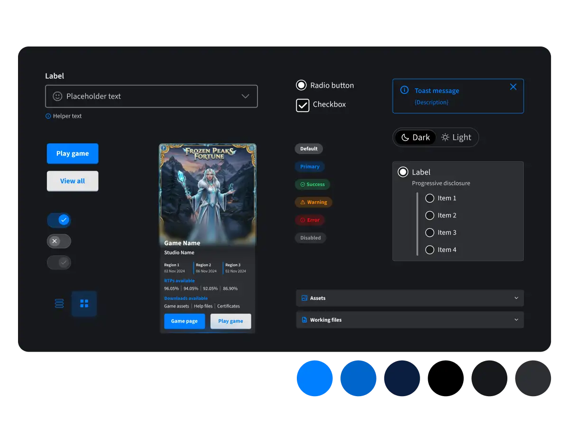Choose the Item 4 radio option
Image resolution: width=569 pixels, height=427 pixels.
click(430, 250)
